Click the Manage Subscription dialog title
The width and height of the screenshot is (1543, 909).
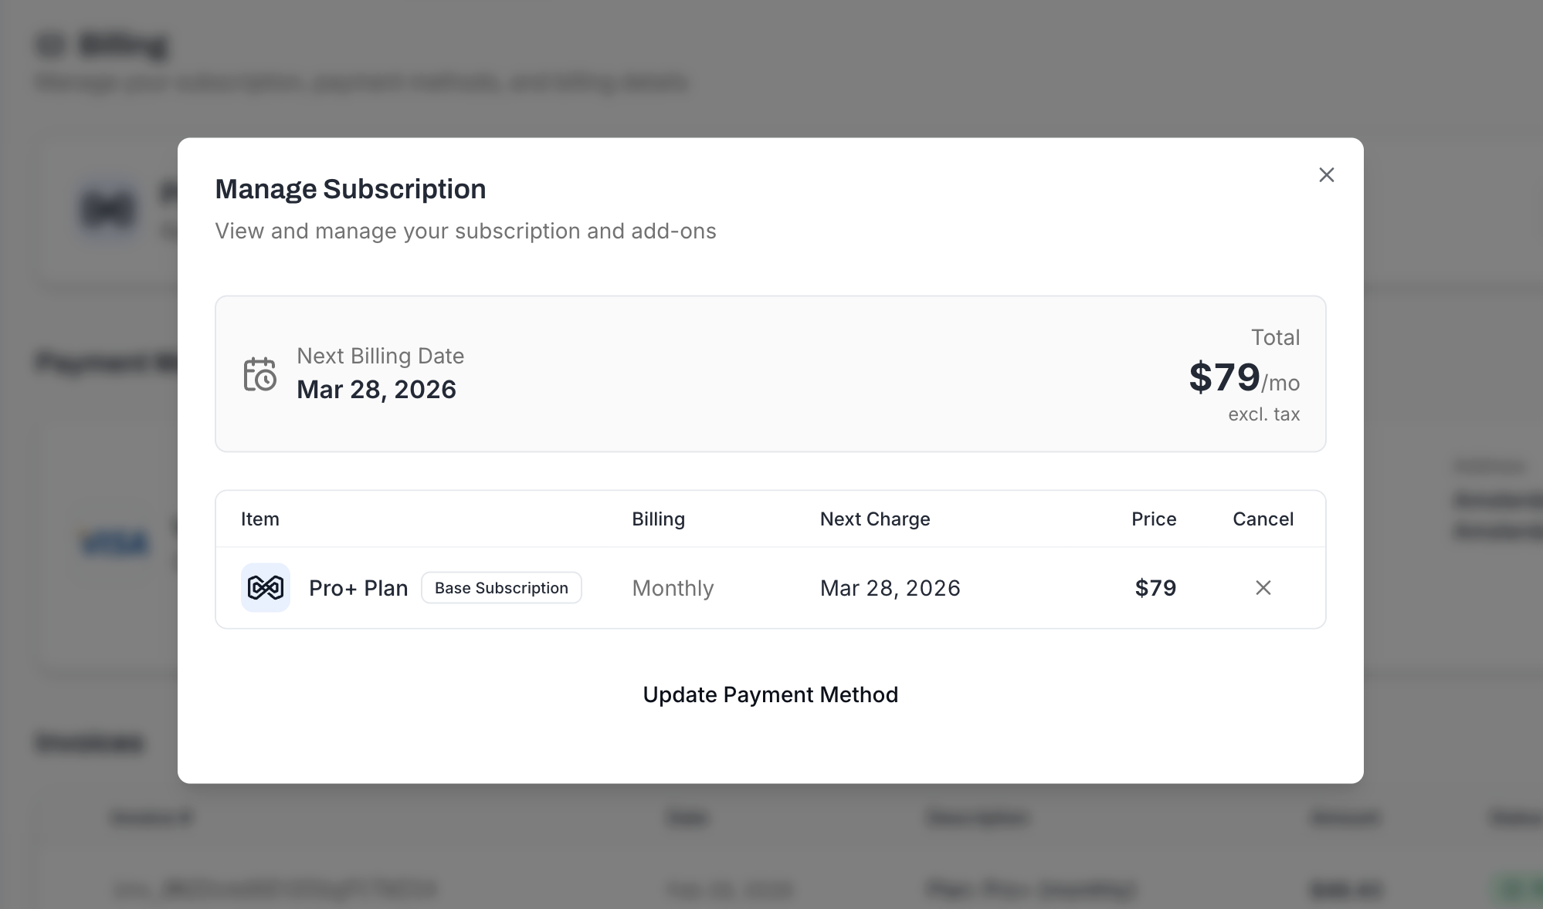[x=351, y=188]
